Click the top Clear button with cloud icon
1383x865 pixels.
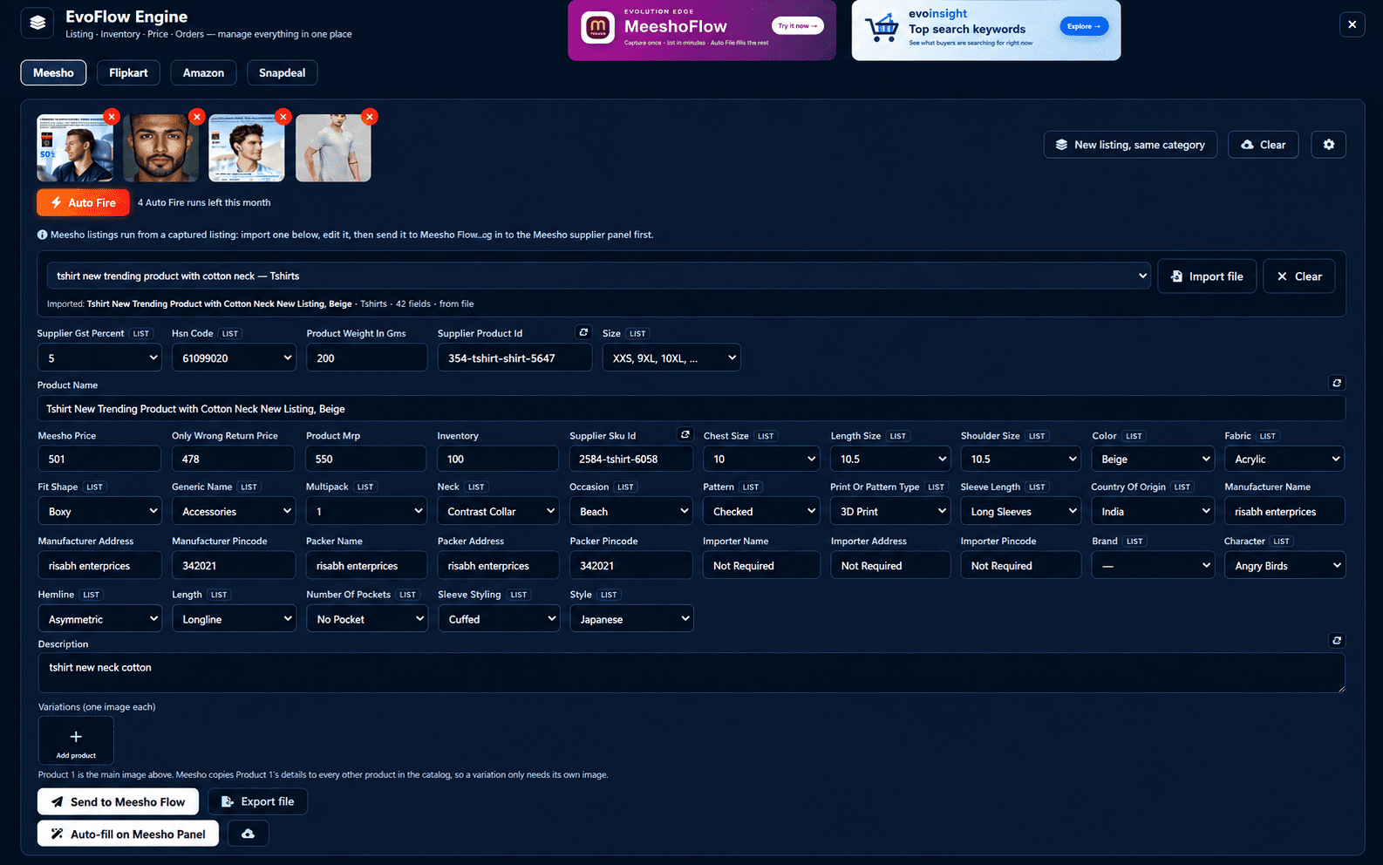1263,145
